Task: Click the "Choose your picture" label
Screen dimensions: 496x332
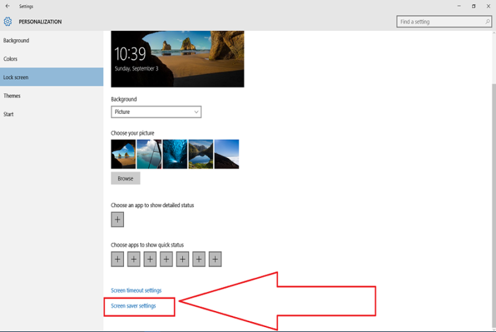Action: tap(133, 133)
